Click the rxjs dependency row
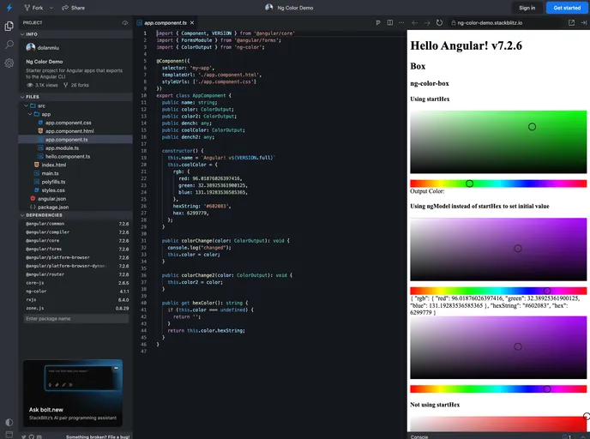The width and height of the screenshot is (590, 439). coord(75,300)
